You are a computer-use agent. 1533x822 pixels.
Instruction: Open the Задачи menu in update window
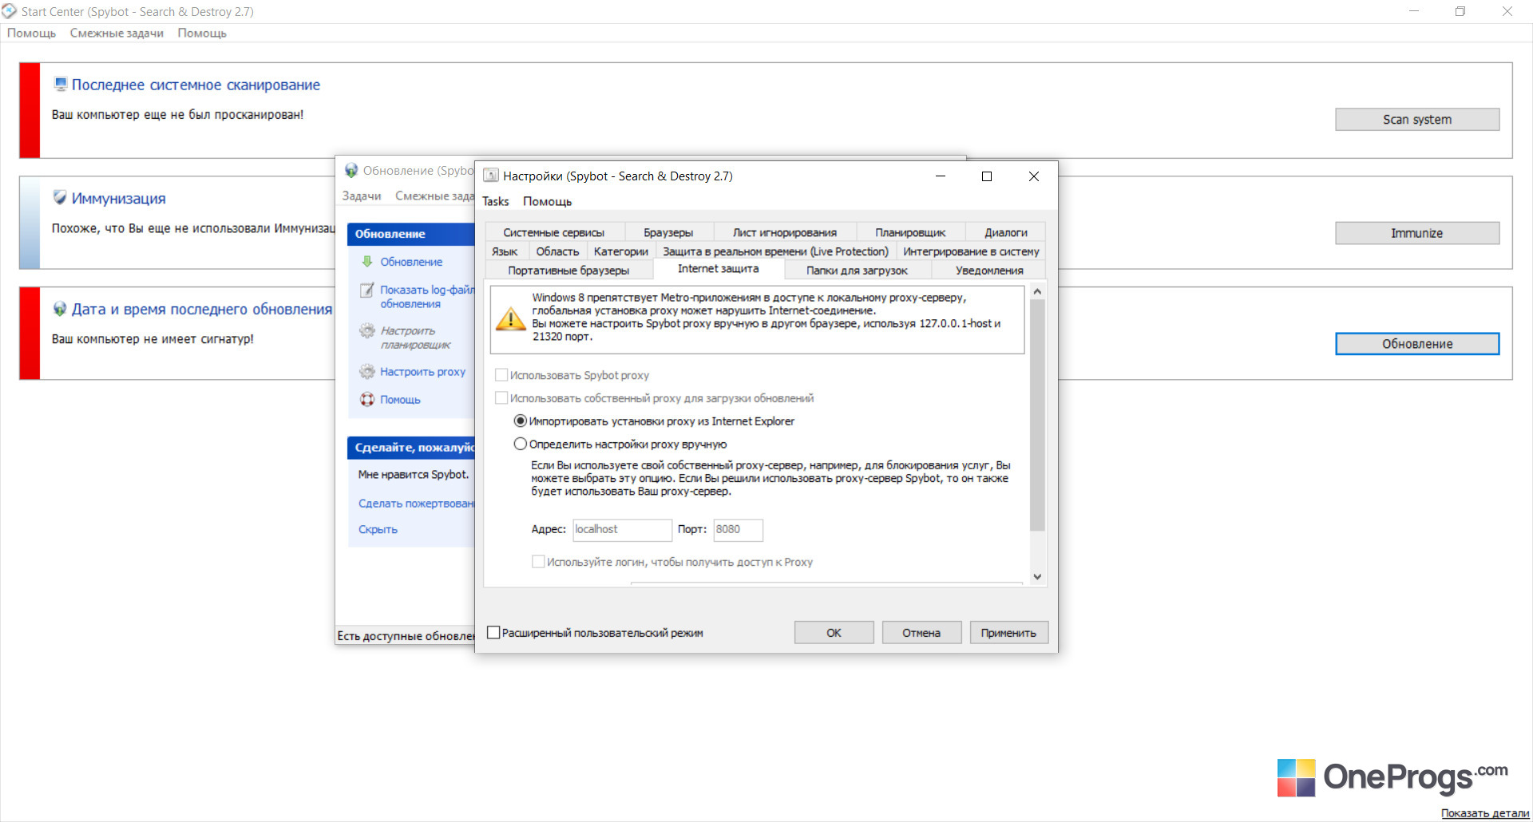click(x=362, y=196)
